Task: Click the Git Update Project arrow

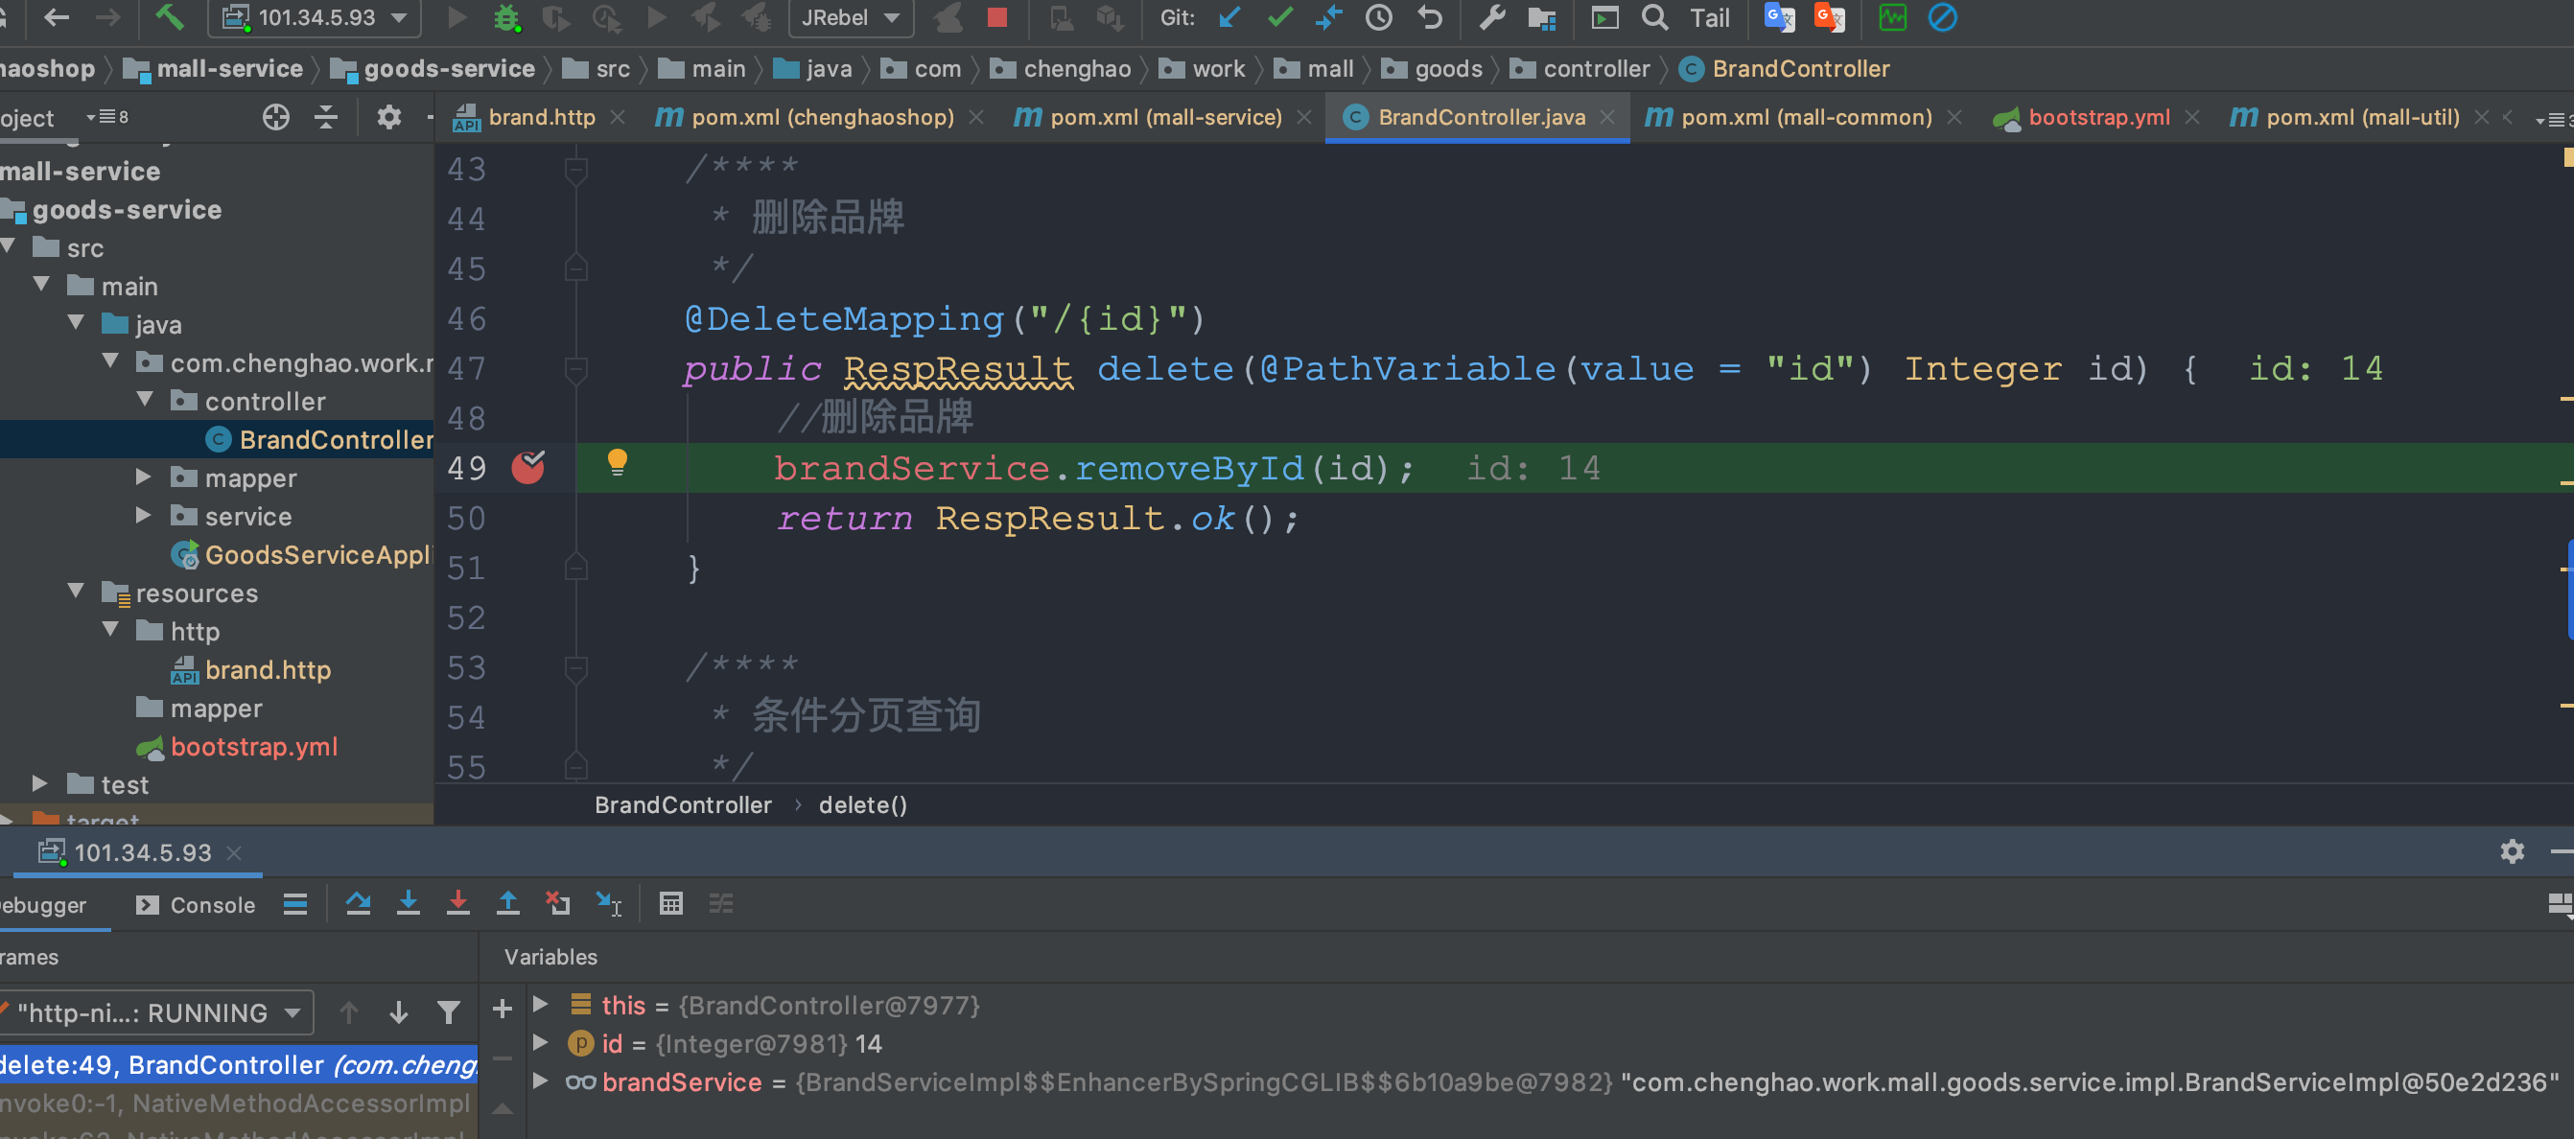Action: [x=1229, y=18]
